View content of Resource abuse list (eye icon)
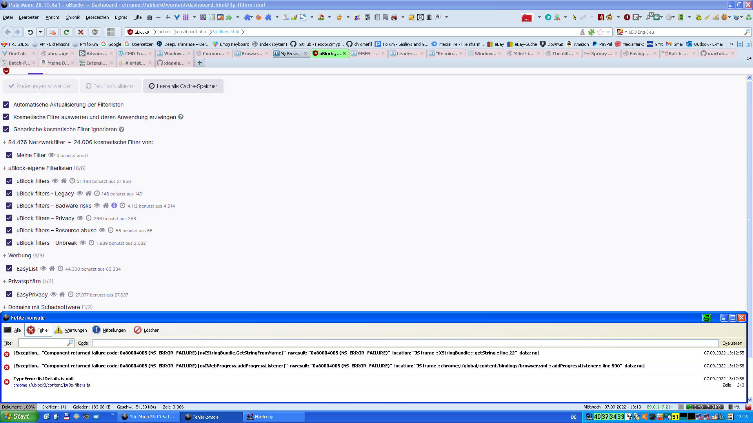This screenshot has height=423, width=753. pyautogui.click(x=102, y=230)
